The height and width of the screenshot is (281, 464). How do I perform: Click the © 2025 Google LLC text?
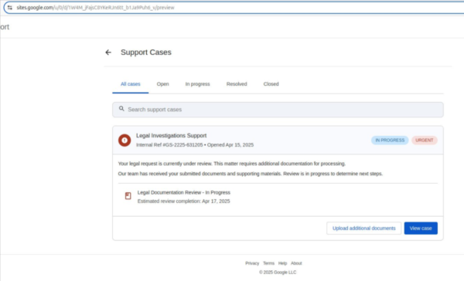click(278, 273)
